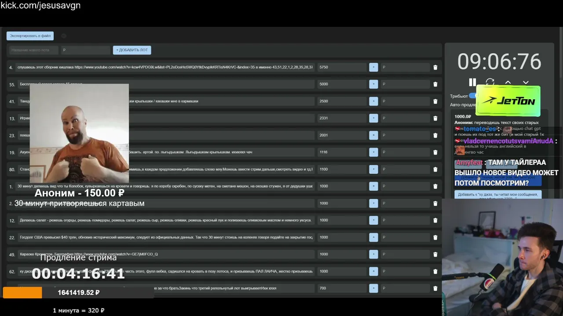Click the plus icon on lot 4
The height and width of the screenshot is (316, 563).
(373, 67)
